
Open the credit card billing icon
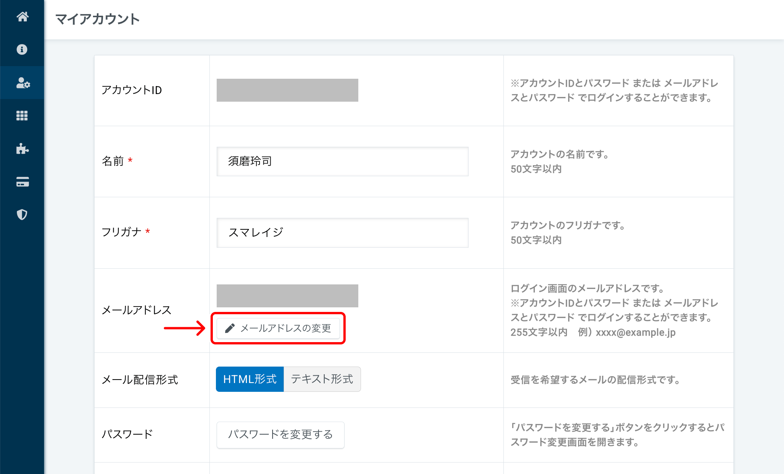click(22, 182)
